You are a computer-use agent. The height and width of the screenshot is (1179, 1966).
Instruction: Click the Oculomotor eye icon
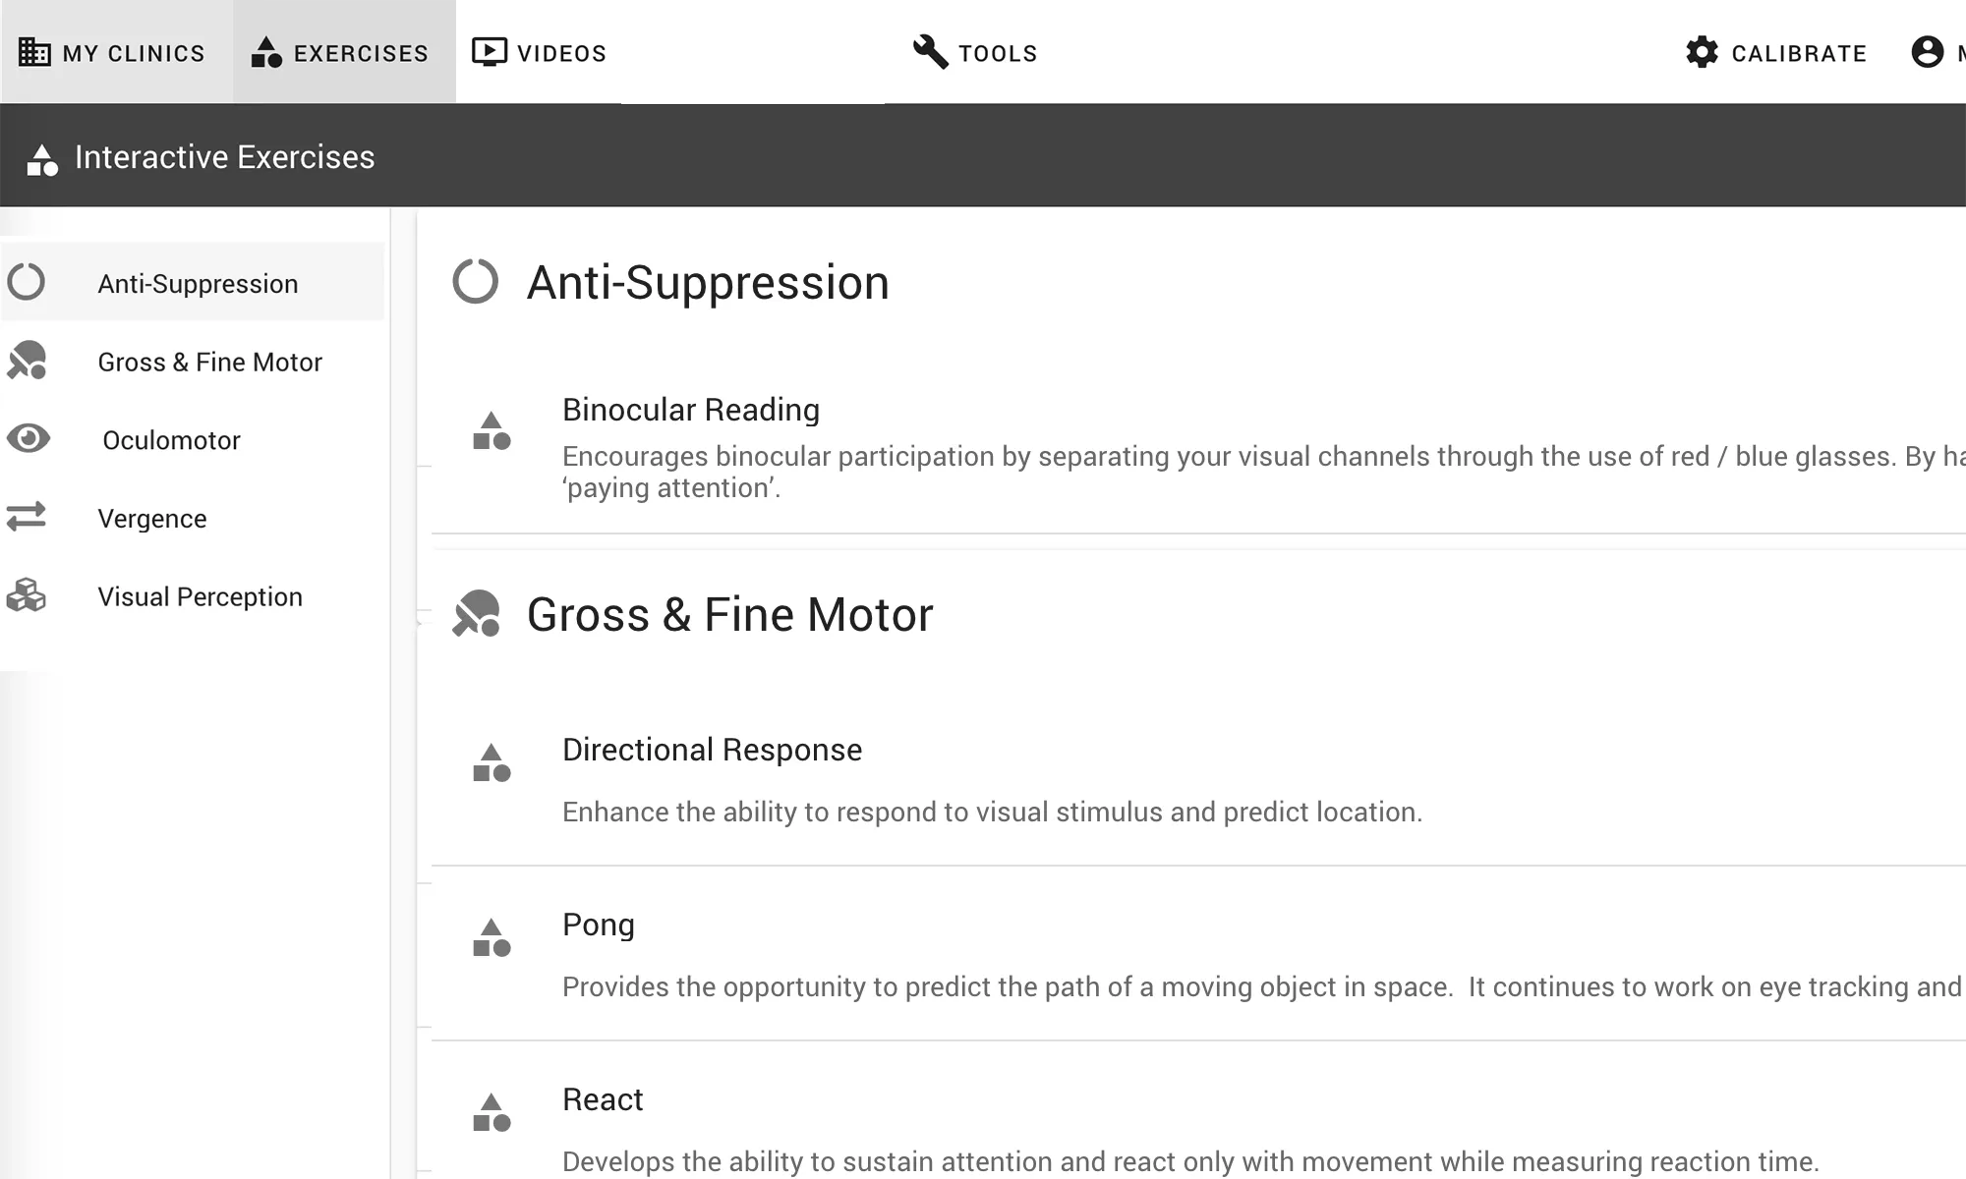28,438
